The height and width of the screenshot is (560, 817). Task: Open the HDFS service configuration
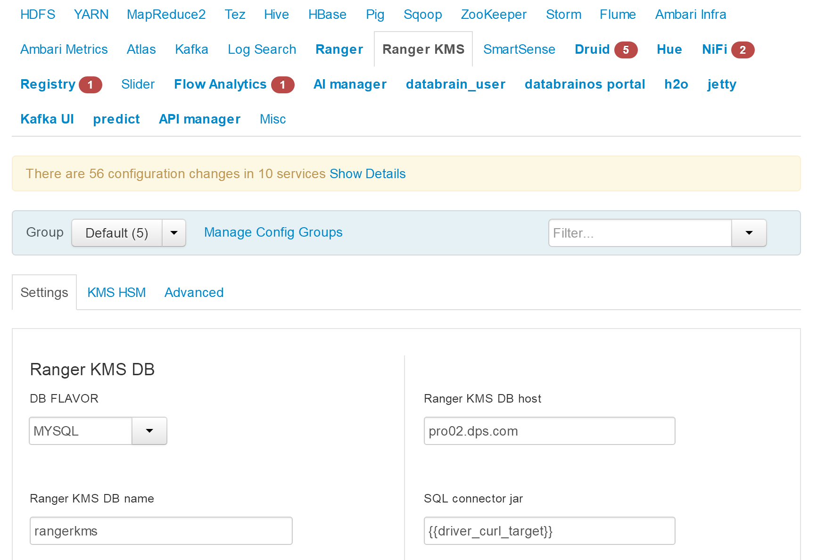(38, 15)
